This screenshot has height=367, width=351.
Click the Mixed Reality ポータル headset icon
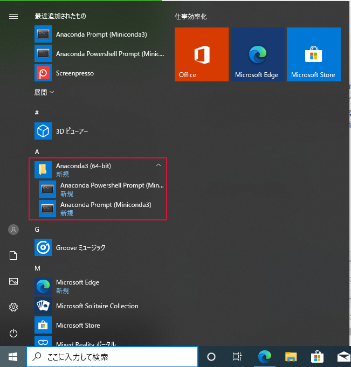43,341
